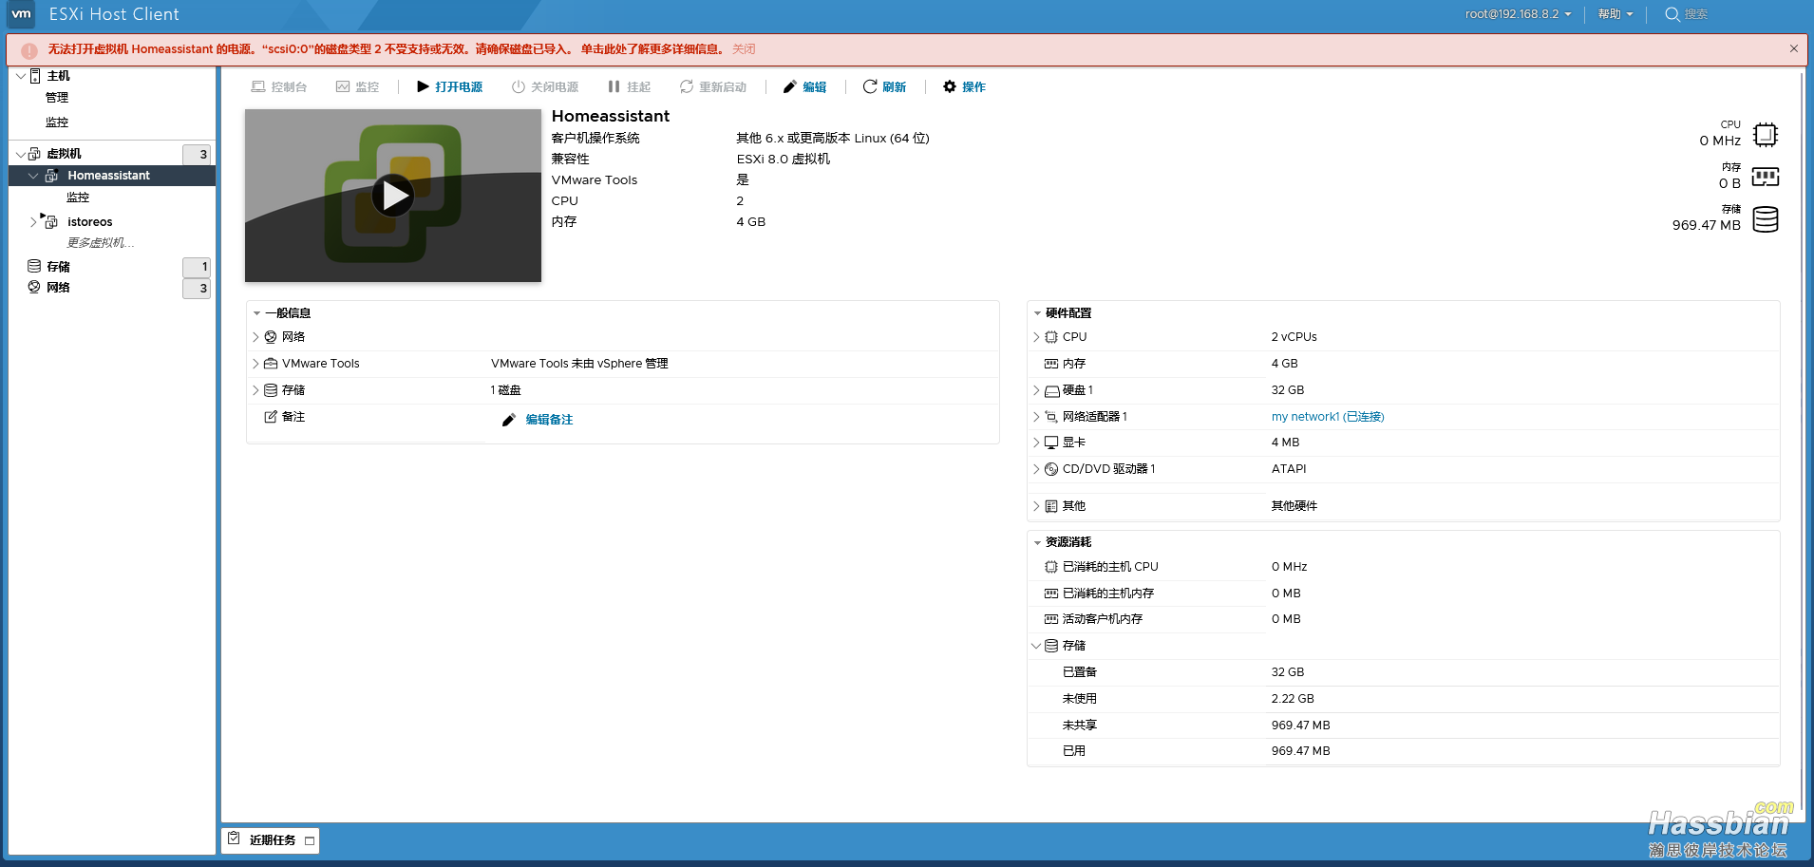Click the 已消耗的主机 CPU icon
The width and height of the screenshot is (1814, 867).
tap(1051, 567)
